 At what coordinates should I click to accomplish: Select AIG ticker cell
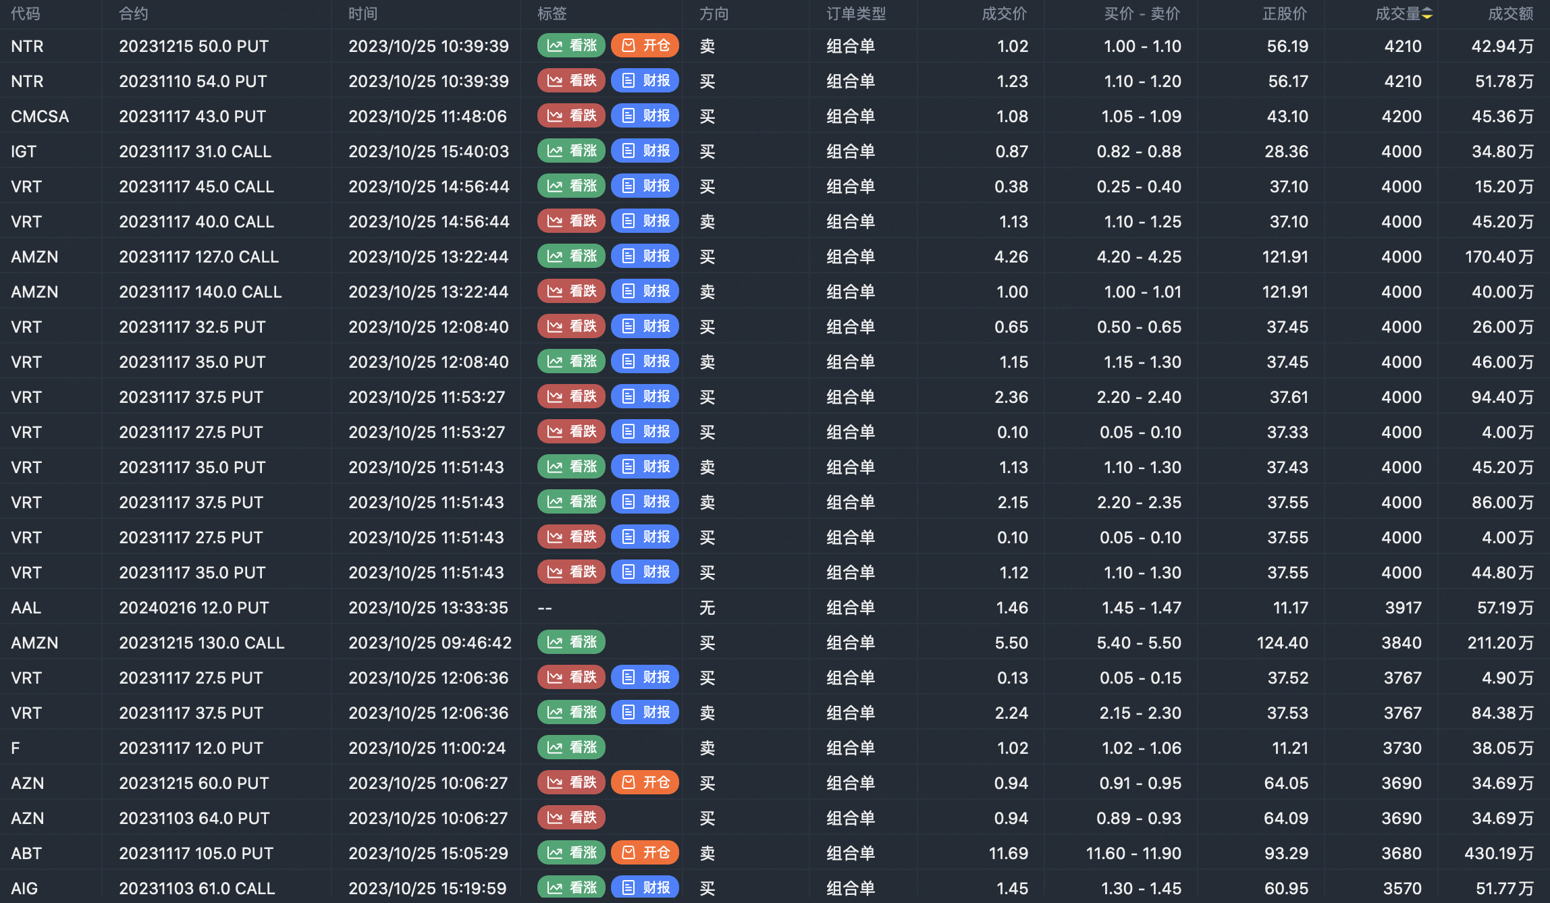click(x=24, y=888)
